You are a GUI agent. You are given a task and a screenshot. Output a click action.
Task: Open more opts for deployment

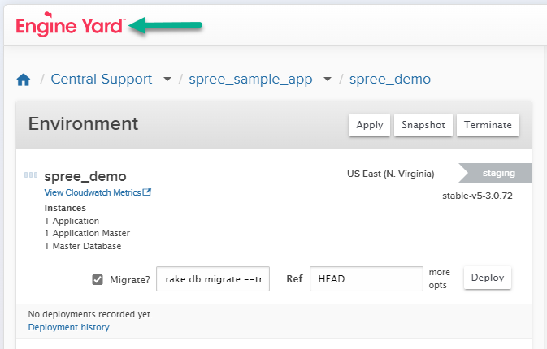(440, 278)
